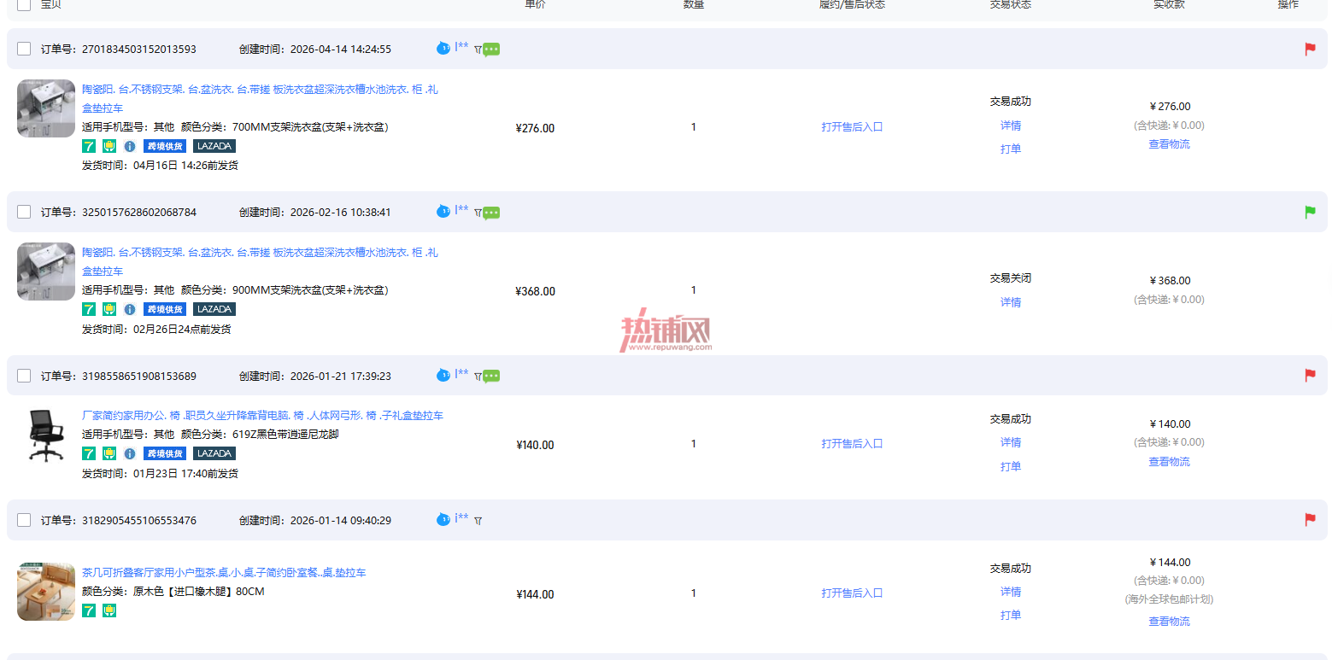This screenshot has width=1332, height=660.
Task: Open 详情 for the closed ¥368.00 order
Action: (1011, 302)
